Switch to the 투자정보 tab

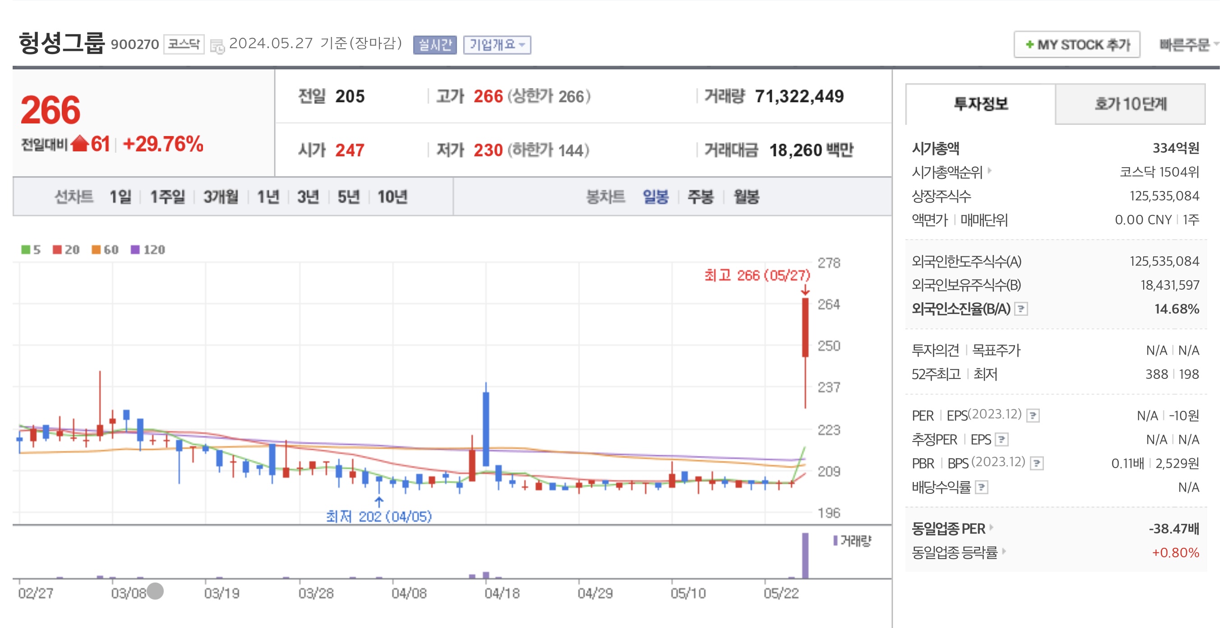[x=980, y=104]
